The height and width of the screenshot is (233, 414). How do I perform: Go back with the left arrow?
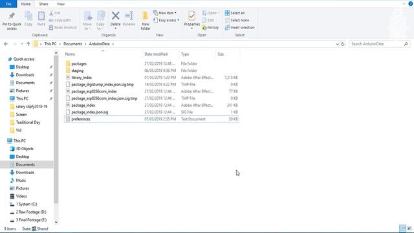click(x=6, y=44)
